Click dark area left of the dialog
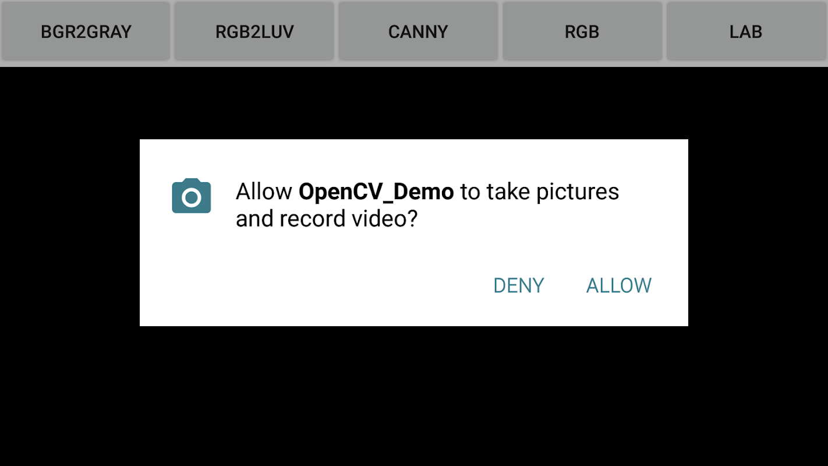This screenshot has width=828, height=466. coord(70,233)
